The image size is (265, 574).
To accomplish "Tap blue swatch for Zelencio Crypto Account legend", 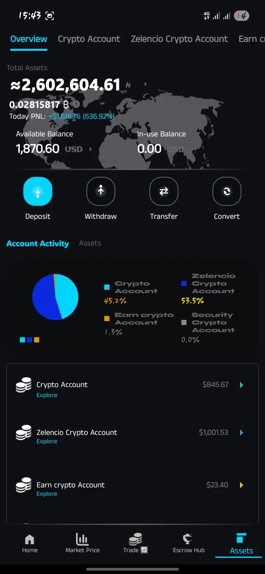I will click(x=184, y=283).
